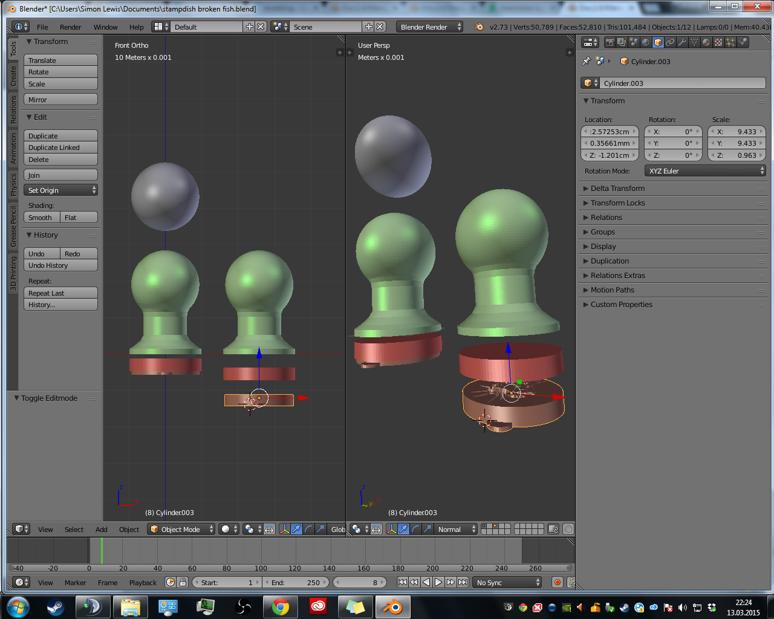Click the Duplicate Linked button

[x=60, y=147]
